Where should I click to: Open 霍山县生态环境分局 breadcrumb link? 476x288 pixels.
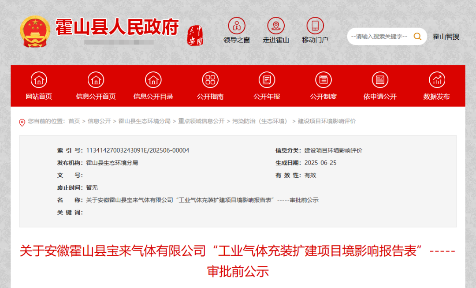[144, 121]
